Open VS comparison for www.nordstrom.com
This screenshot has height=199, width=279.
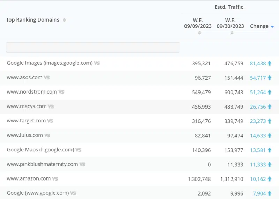click(61, 92)
